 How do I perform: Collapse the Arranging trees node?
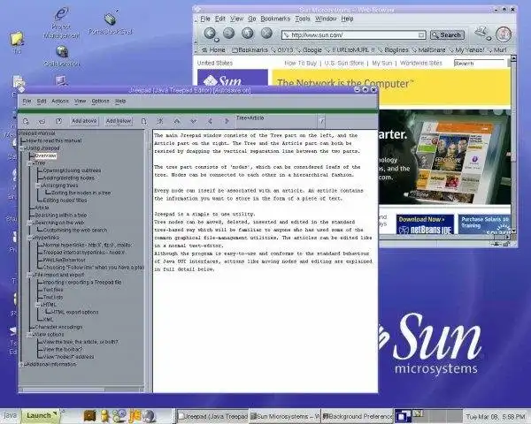(x=38, y=185)
